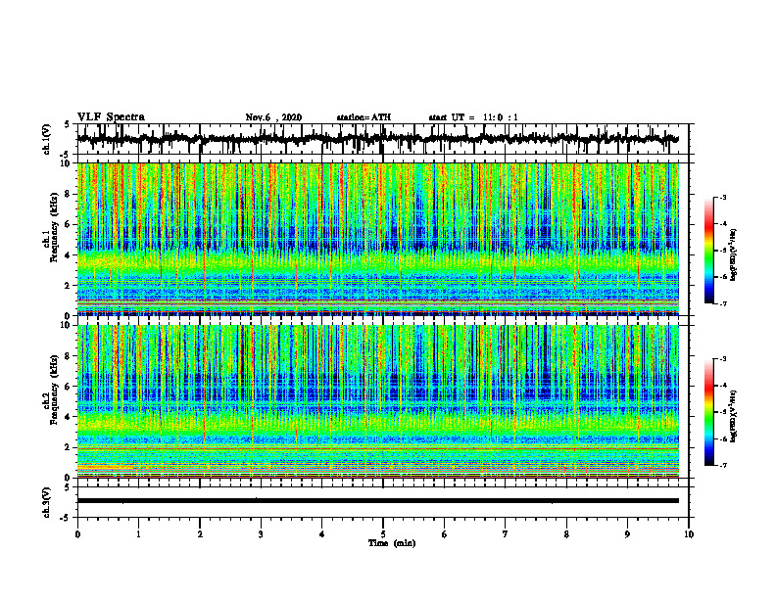Screen dimensions: 776x599
Task: Click time axis tick label "2"
Action: [200, 534]
